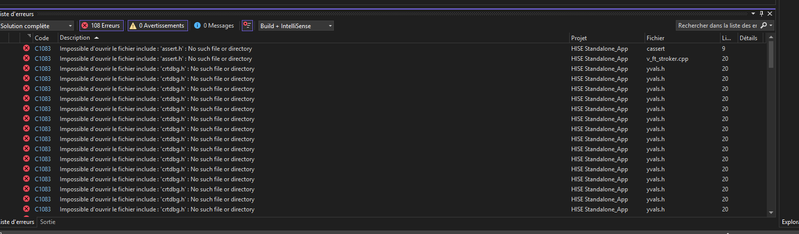Open the window position menu arrow
799x234 pixels.
point(753,14)
